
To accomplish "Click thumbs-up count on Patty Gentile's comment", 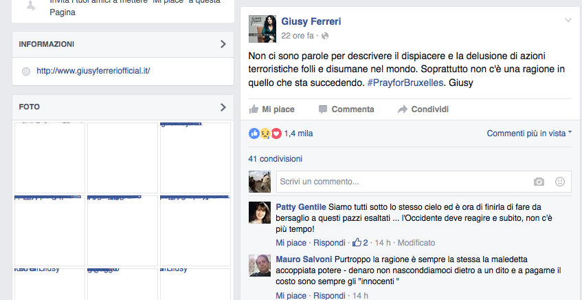I will 360,243.
